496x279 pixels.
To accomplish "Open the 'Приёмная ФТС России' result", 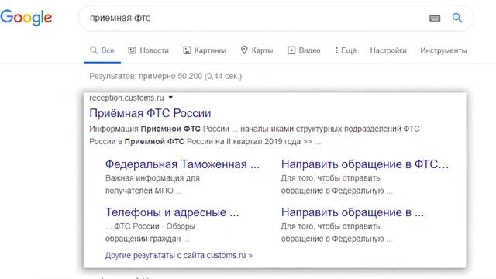I will tap(150, 113).
